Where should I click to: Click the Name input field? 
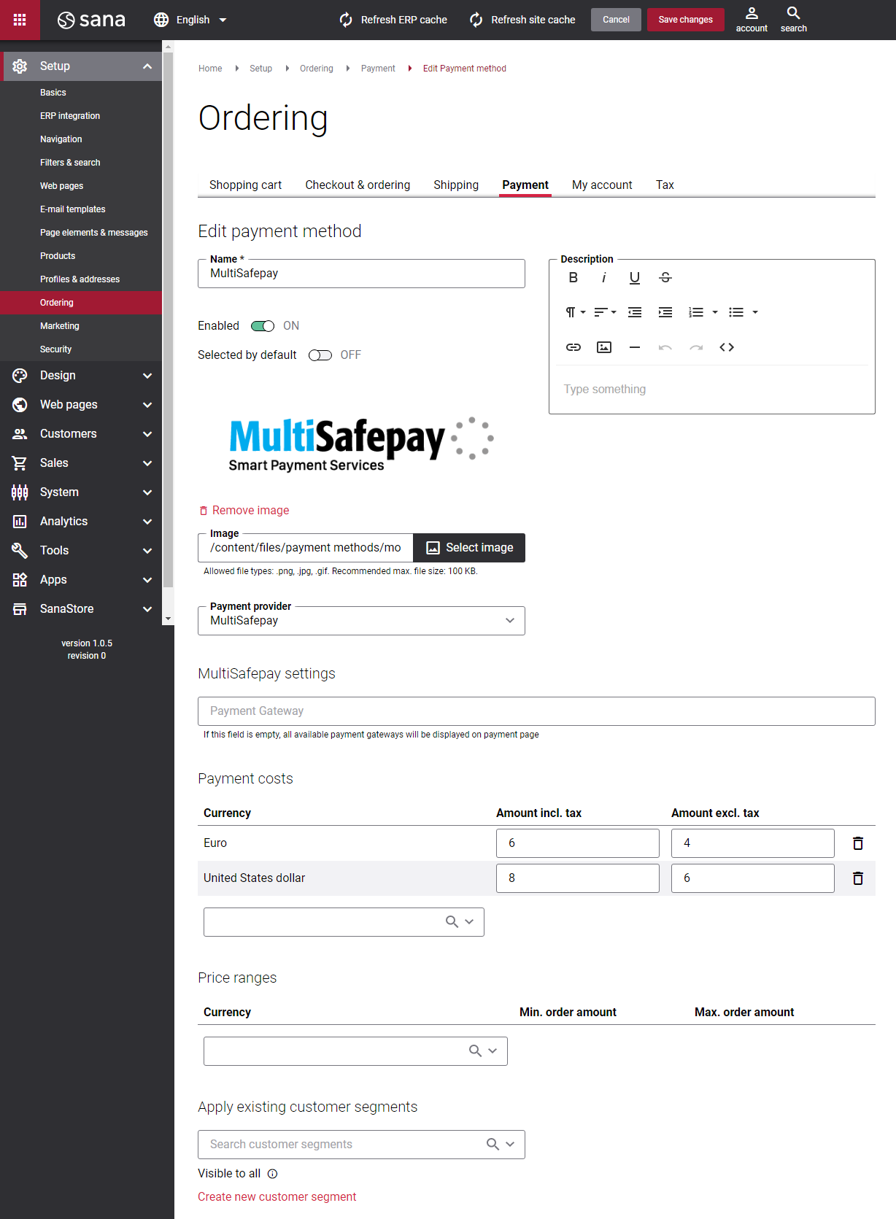pos(361,274)
